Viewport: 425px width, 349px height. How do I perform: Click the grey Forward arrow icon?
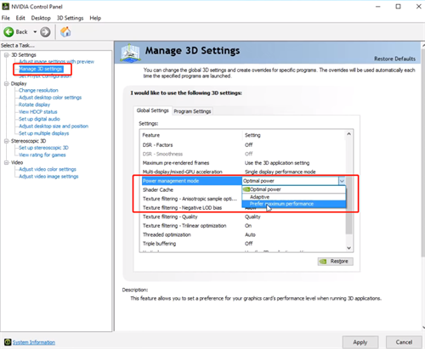[45, 31]
